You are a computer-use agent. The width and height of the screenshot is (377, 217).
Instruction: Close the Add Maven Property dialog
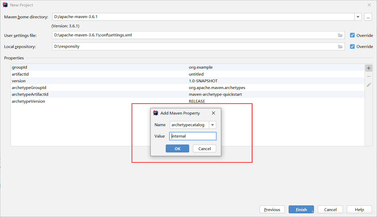213,113
